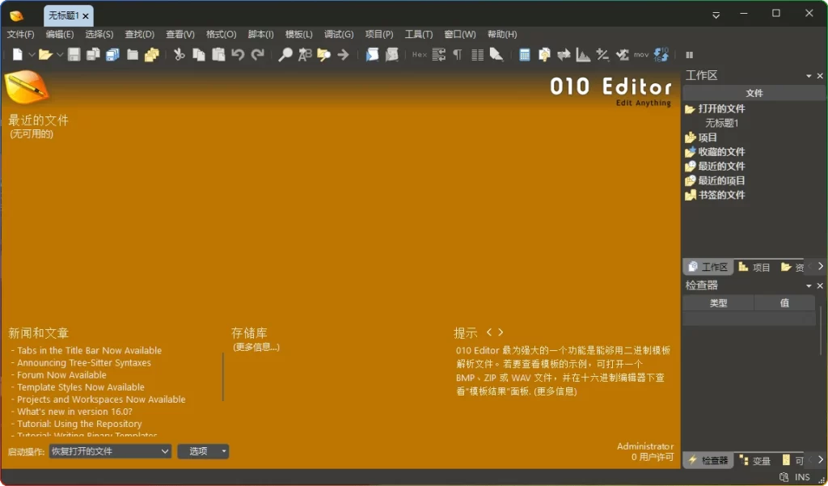Click the Close All stacked yellow folders icon
The width and height of the screenshot is (828, 486).
pos(152,54)
